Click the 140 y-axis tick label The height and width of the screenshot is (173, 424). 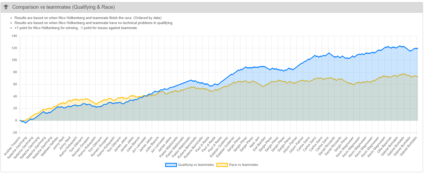tap(14, 36)
